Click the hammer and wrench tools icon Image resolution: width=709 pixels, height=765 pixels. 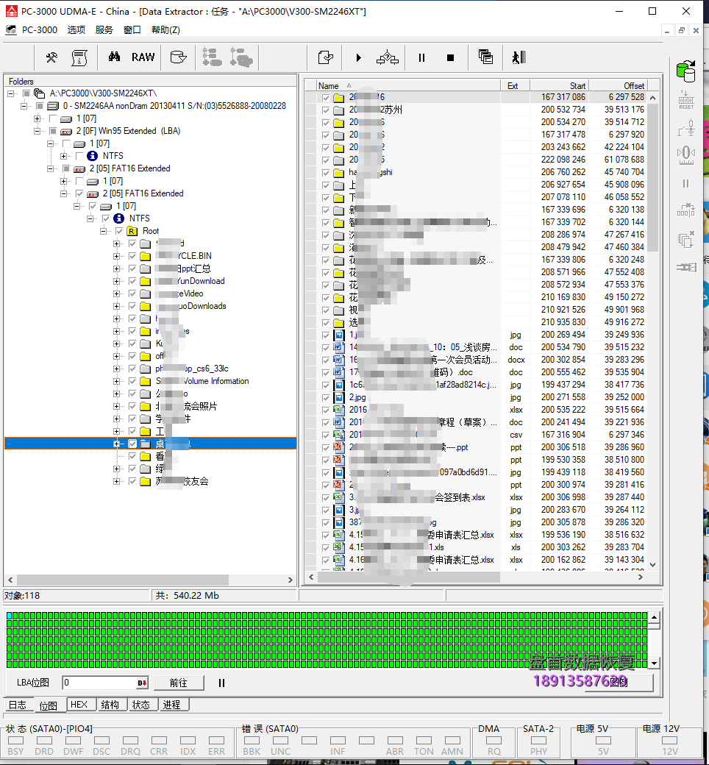51,57
